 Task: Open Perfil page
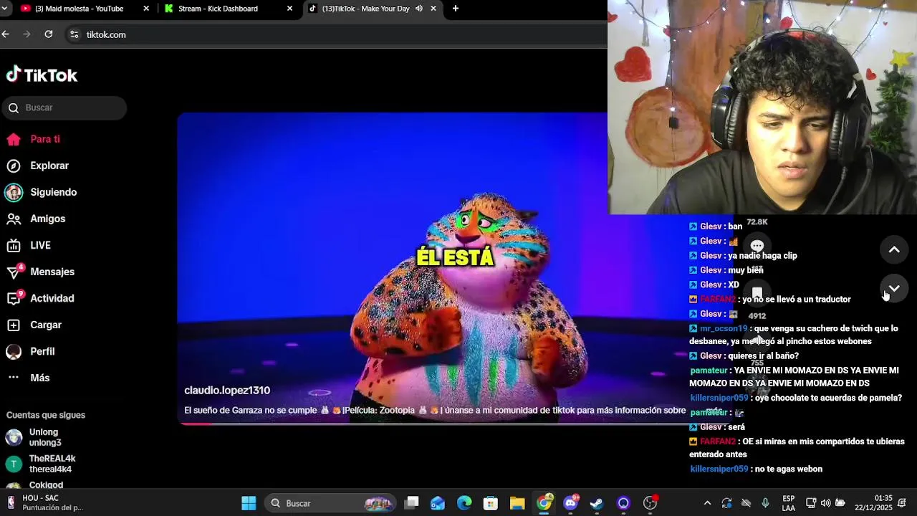(31, 351)
